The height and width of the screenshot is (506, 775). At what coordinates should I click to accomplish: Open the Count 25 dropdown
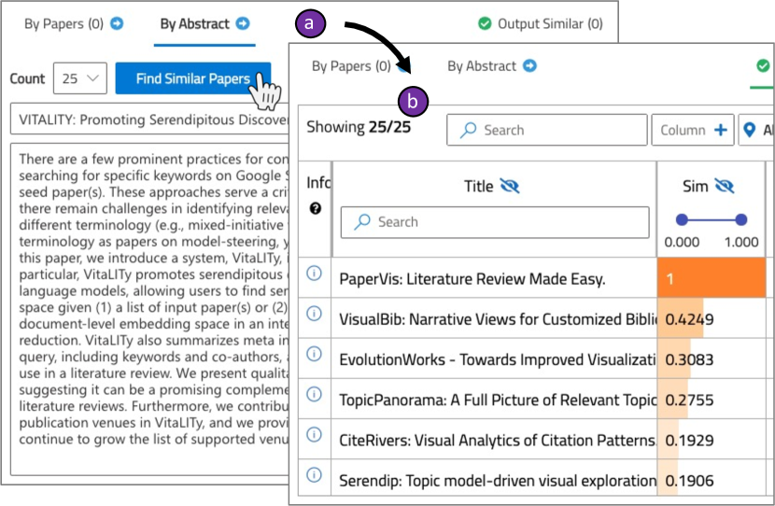pyautogui.click(x=80, y=78)
